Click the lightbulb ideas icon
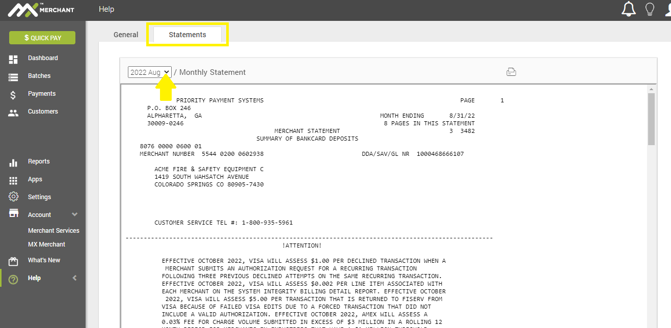Image resolution: width=671 pixels, height=328 pixels. coord(650,9)
